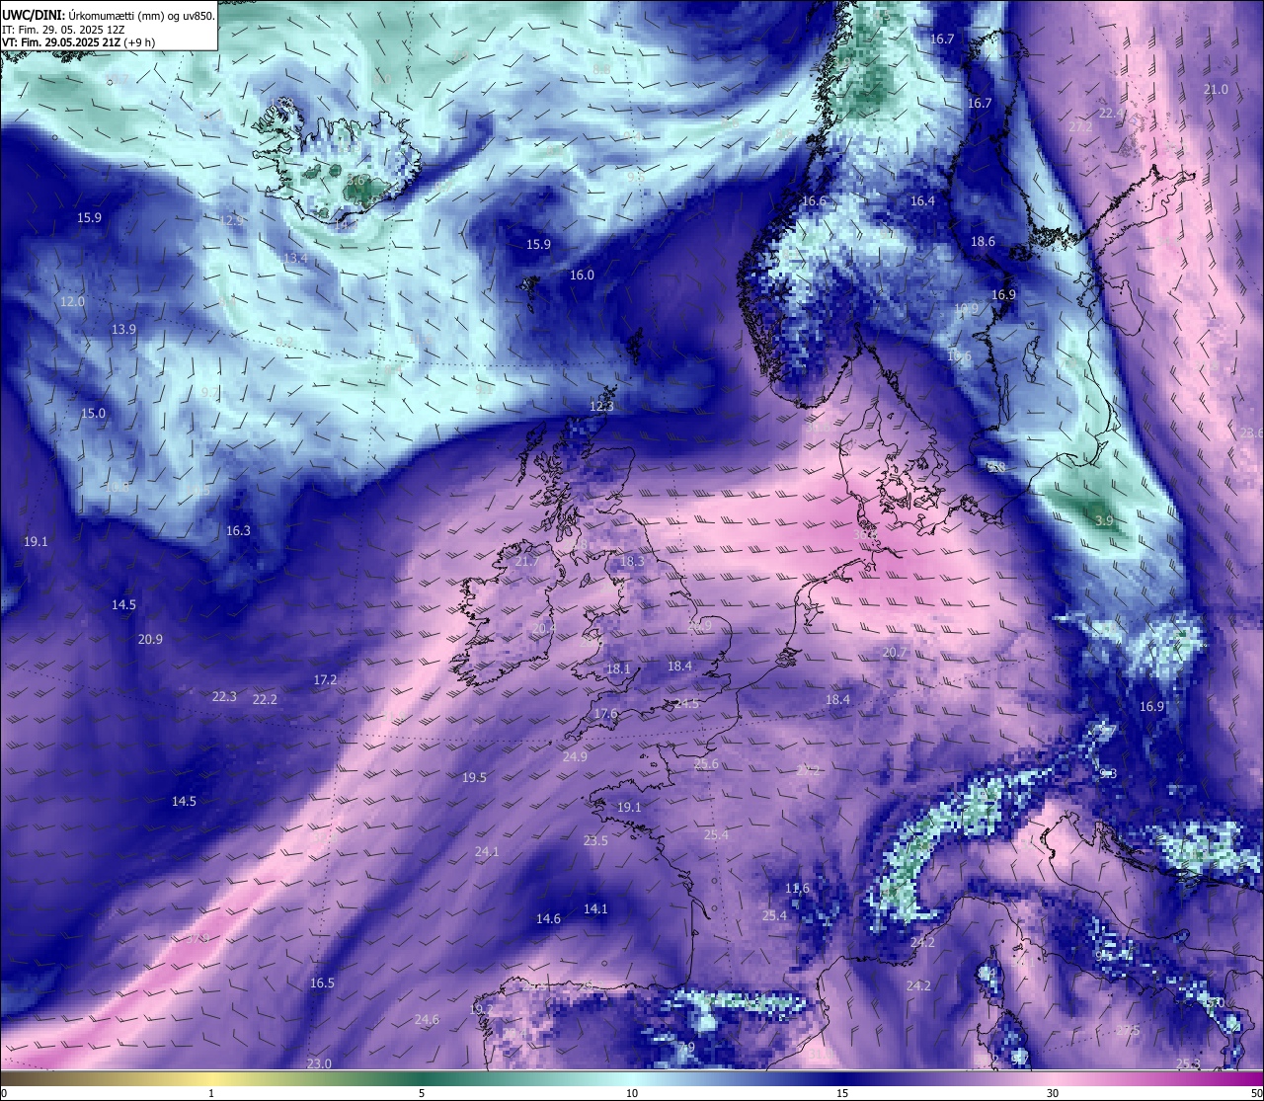Select the 22.3 value label
The width and height of the screenshot is (1264, 1101).
pos(224,697)
